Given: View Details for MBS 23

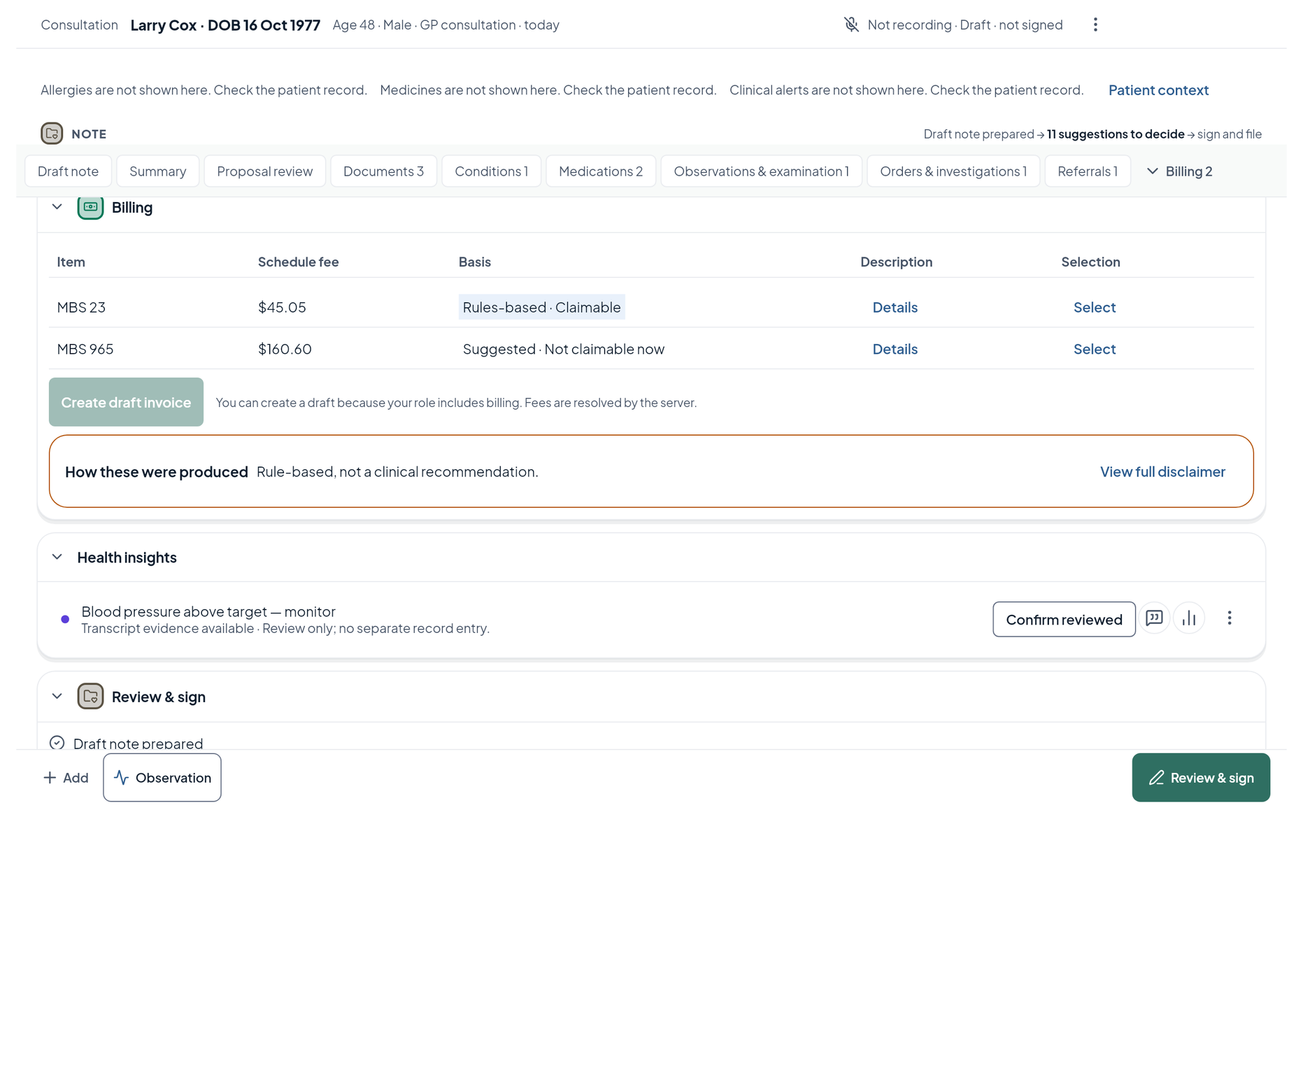Looking at the screenshot, I should 895,307.
